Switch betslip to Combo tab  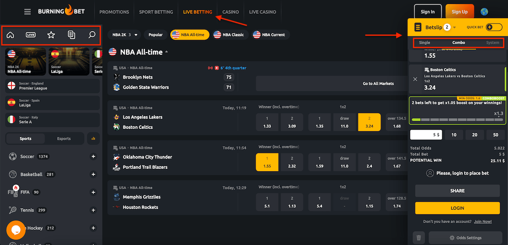coord(458,42)
